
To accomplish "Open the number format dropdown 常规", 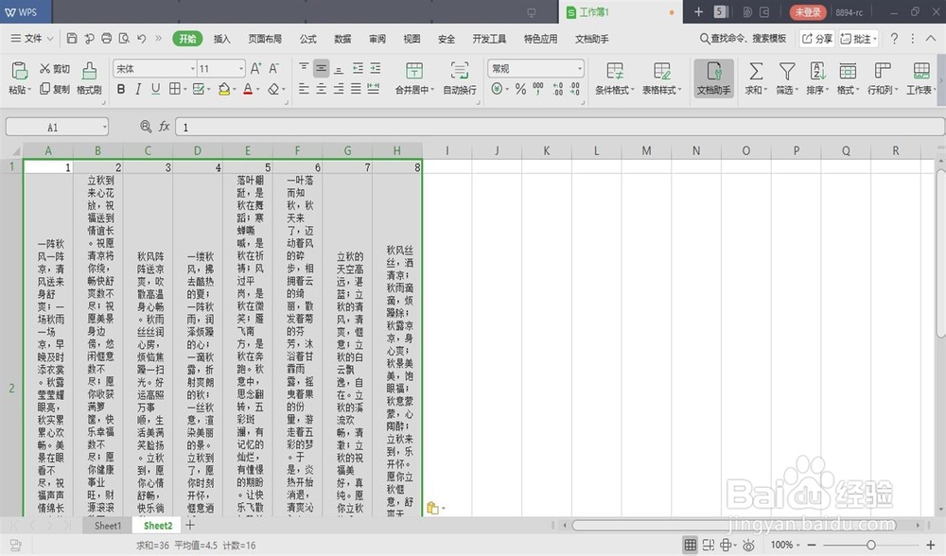I will click(580, 69).
